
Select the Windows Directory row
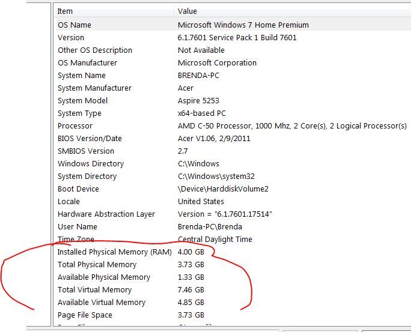pyautogui.click(x=90, y=164)
